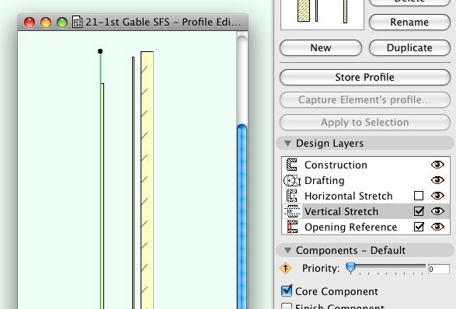This screenshot has width=456, height=309.
Task: Select the Opening Reference row text
Action: click(x=350, y=227)
